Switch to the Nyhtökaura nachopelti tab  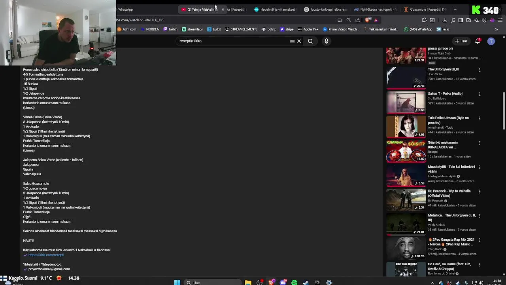point(375,9)
